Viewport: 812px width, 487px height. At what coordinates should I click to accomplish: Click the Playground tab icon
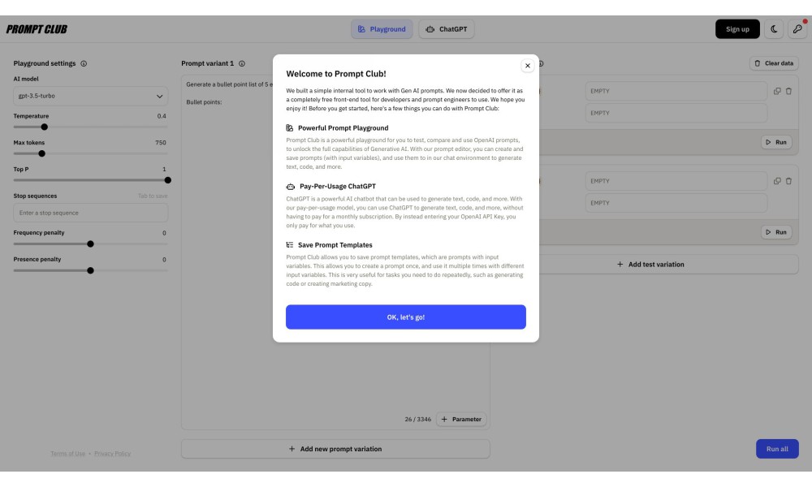[361, 29]
